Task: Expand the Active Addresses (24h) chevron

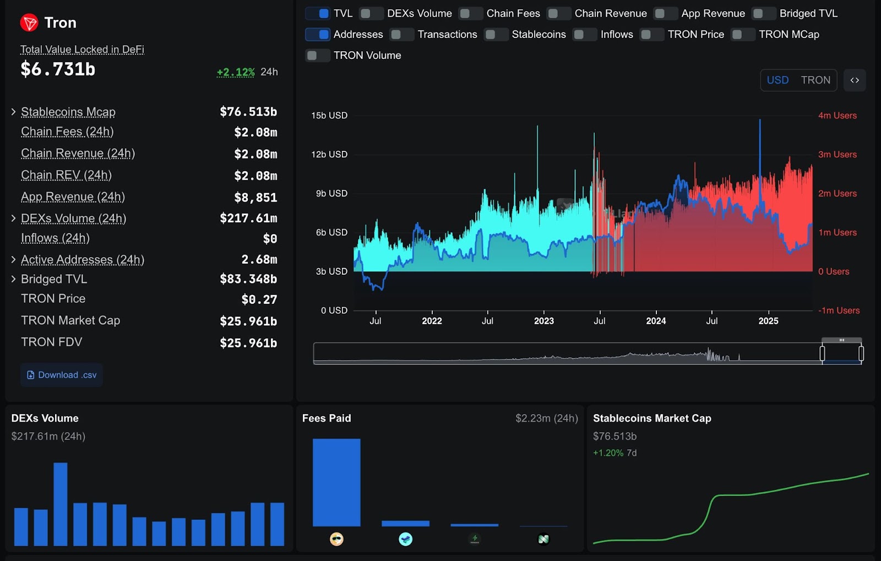Action: point(13,259)
